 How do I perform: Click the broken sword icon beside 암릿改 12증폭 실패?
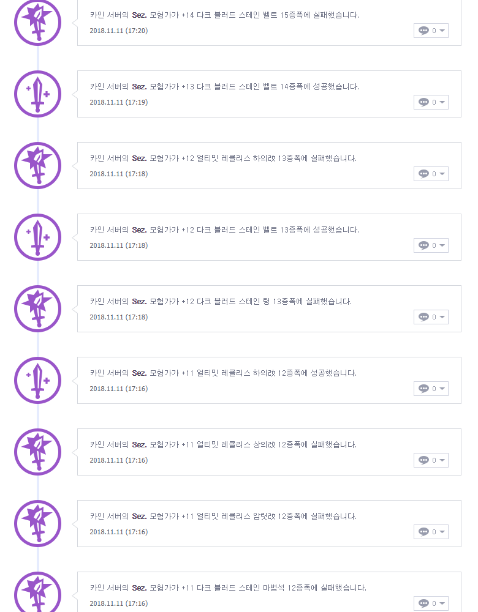tap(37, 524)
